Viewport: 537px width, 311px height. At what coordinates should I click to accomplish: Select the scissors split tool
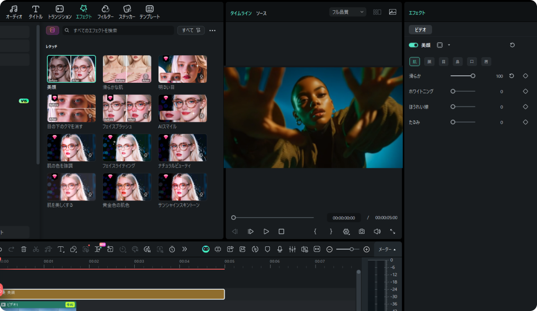click(36, 249)
